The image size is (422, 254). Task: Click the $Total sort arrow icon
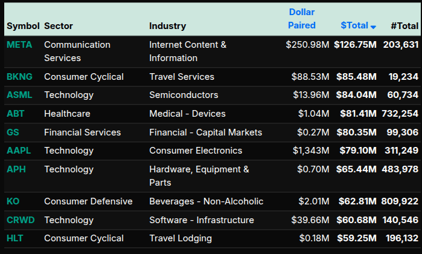pyautogui.click(x=374, y=27)
